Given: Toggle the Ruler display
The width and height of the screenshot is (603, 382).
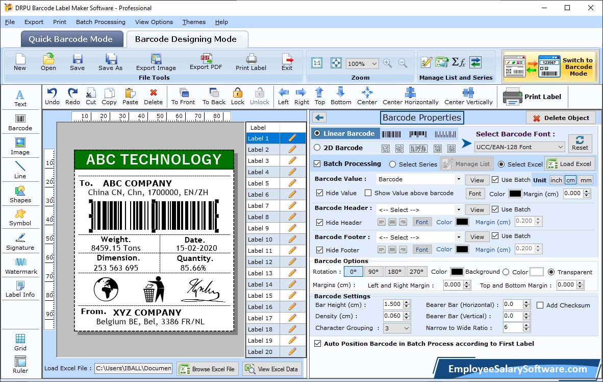Looking at the screenshot, I should pos(20,365).
